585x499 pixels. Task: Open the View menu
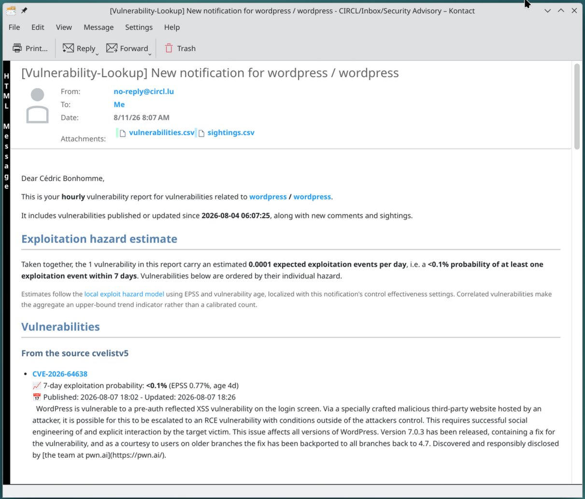64,27
